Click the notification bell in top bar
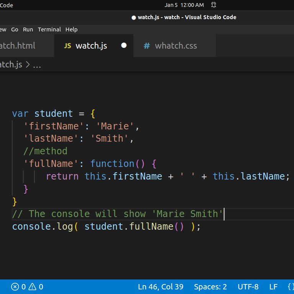 213,5
